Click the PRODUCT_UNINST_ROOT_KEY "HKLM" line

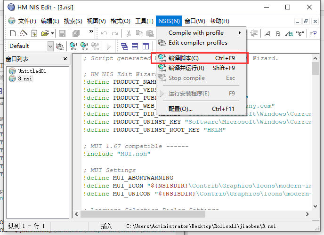pos(154,130)
